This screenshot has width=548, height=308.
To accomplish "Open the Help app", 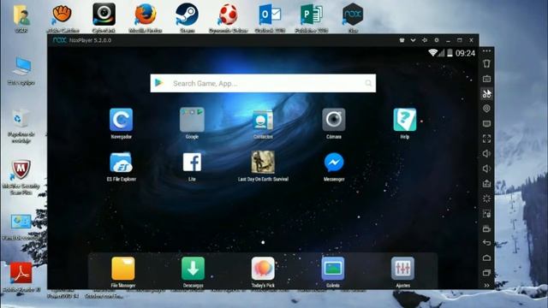I will click(405, 120).
